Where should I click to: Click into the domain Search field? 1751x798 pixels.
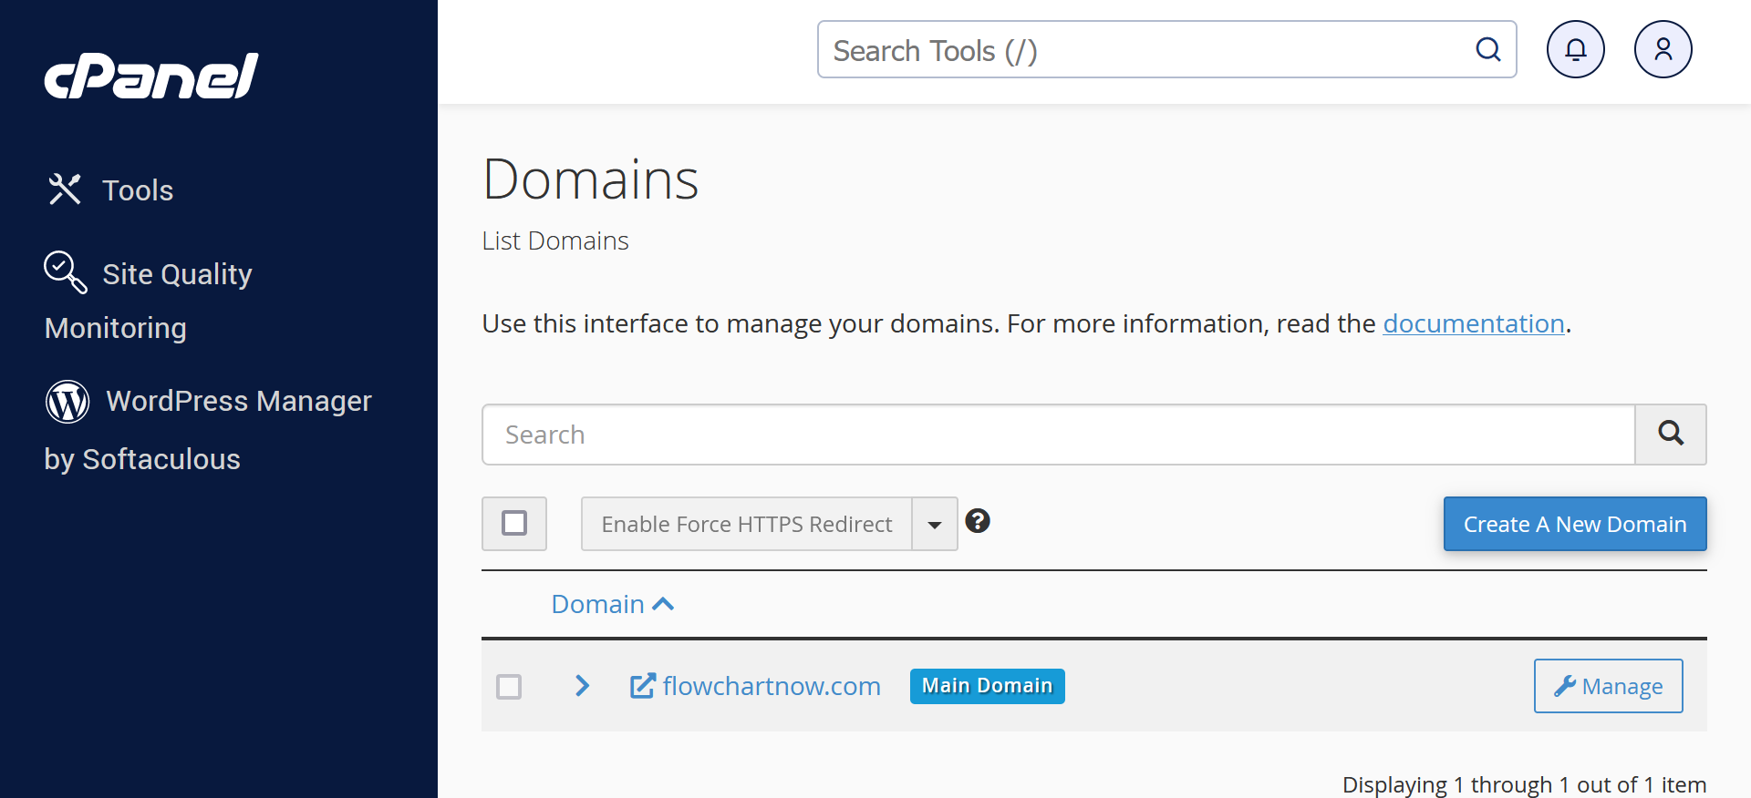1058,435
